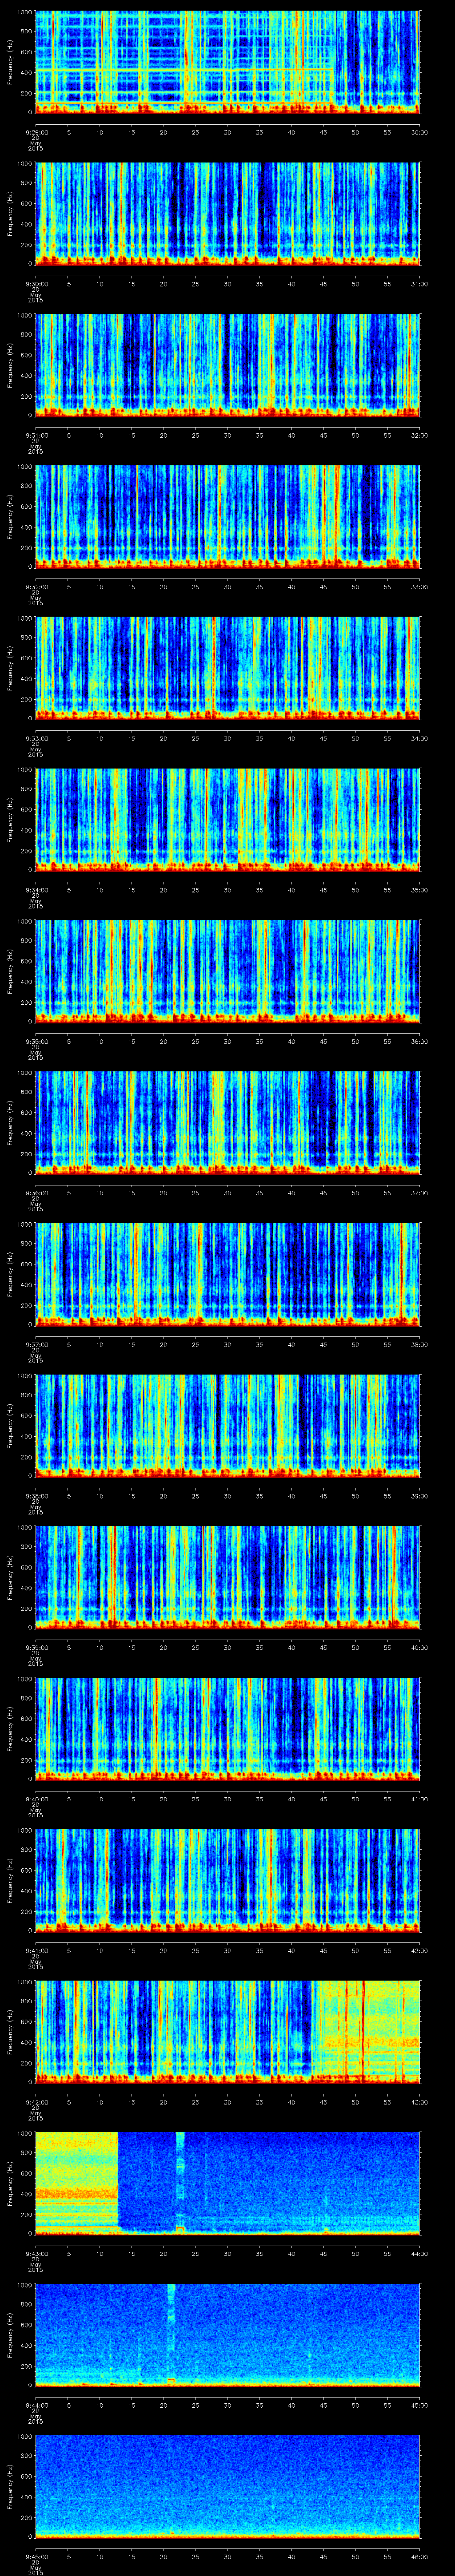Click the bright vertical streak in the 9:44:00 panel
Viewport: 455px width, 2576px height.
[171, 2334]
